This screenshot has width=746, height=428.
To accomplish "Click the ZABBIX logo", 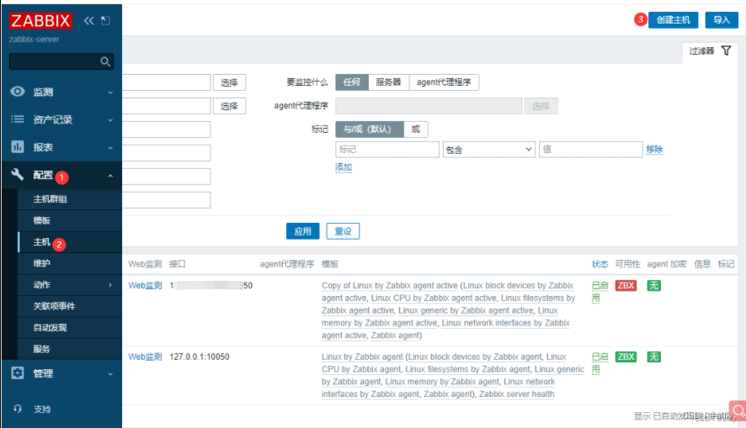I will (40, 20).
